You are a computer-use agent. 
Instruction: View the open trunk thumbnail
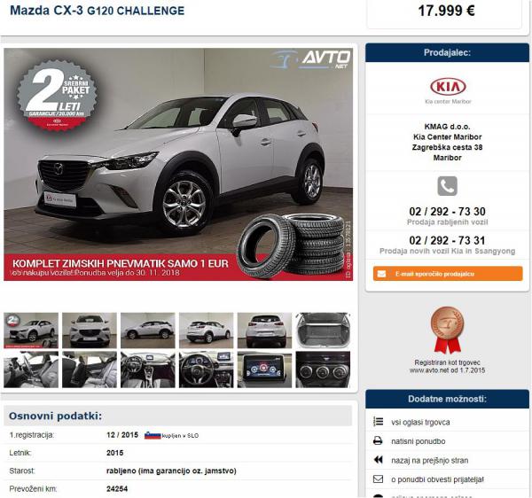click(323, 331)
